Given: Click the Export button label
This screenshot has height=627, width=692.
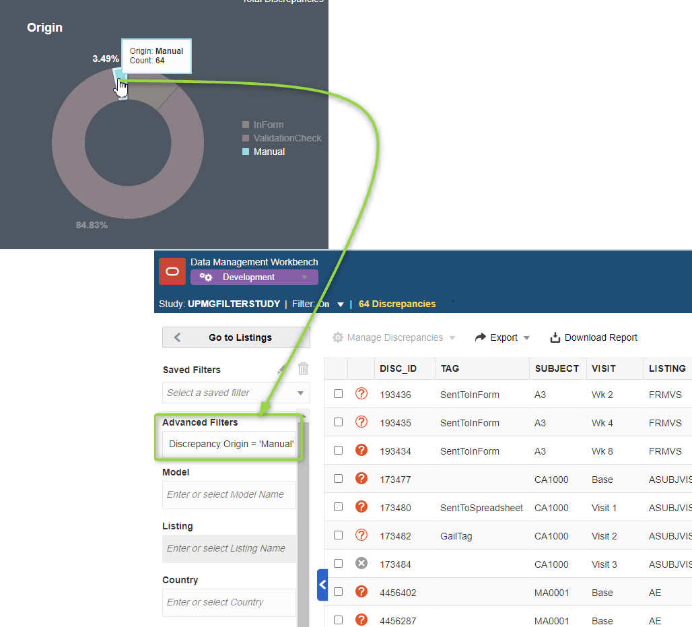Looking at the screenshot, I should pyautogui.click(x=504, y=337).
